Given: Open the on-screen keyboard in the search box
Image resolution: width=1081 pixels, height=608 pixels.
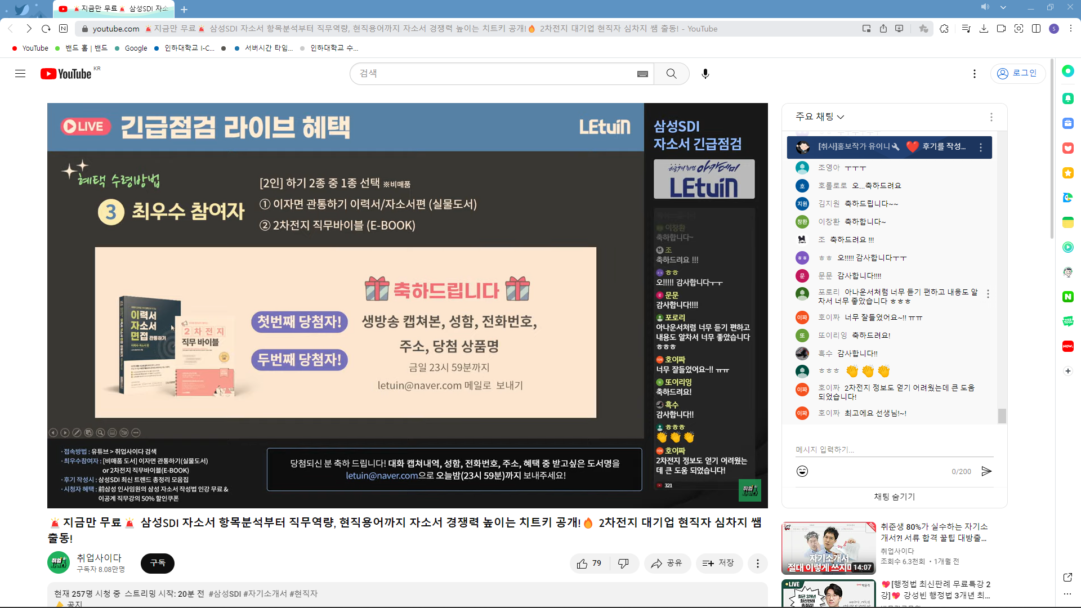Looking at the screenshot, I should (x=642, y=74).
